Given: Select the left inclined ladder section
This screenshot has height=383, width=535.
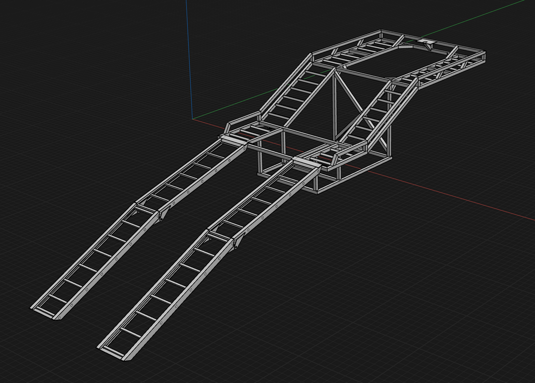Looking at the screenshot, I should [292, 94].
